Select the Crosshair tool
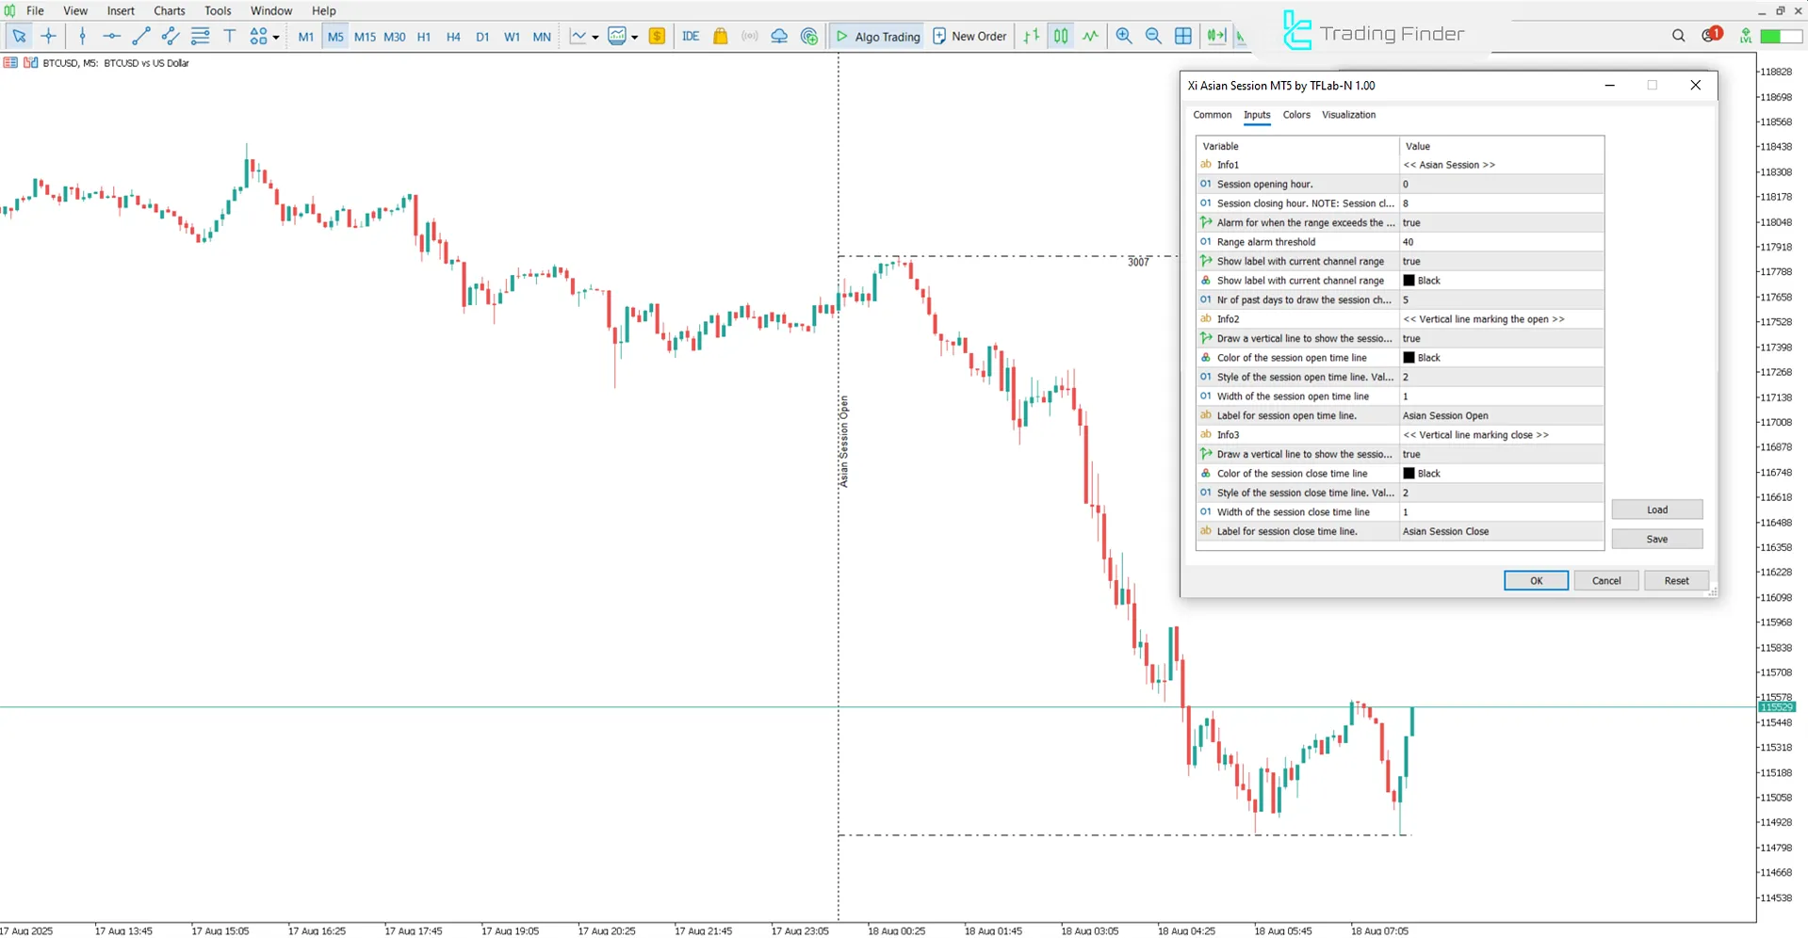1808x938 pixels. [x=48, y=36]
